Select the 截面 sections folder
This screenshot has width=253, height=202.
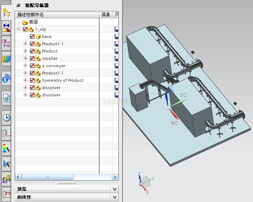coord(33,22)
